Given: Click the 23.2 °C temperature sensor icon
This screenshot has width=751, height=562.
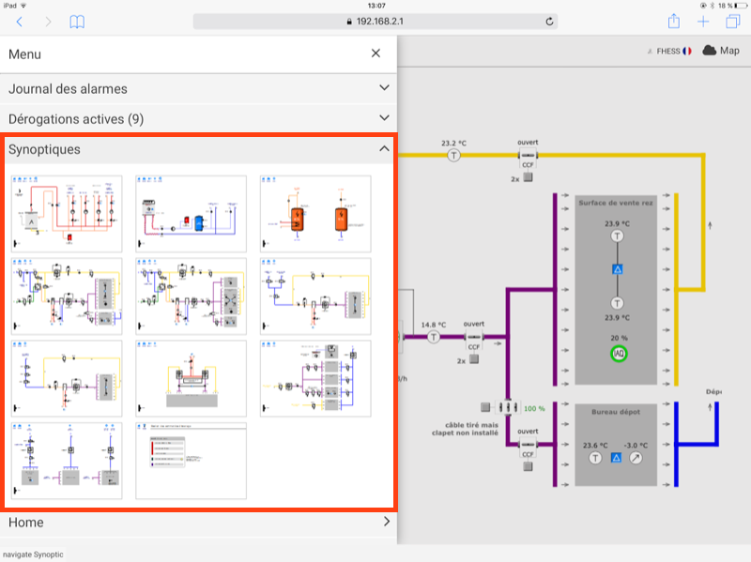Looking at the screenshot, I should coord(453,155).
